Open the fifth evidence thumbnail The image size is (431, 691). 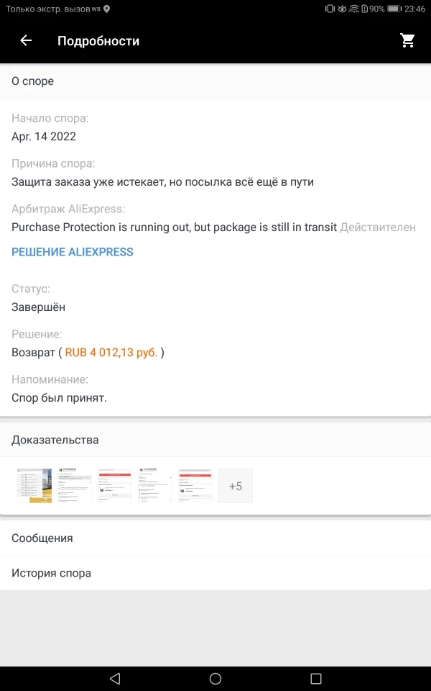click(195, 486)
